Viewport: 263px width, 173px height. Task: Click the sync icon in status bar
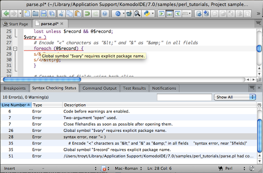[x=252, y=168]
